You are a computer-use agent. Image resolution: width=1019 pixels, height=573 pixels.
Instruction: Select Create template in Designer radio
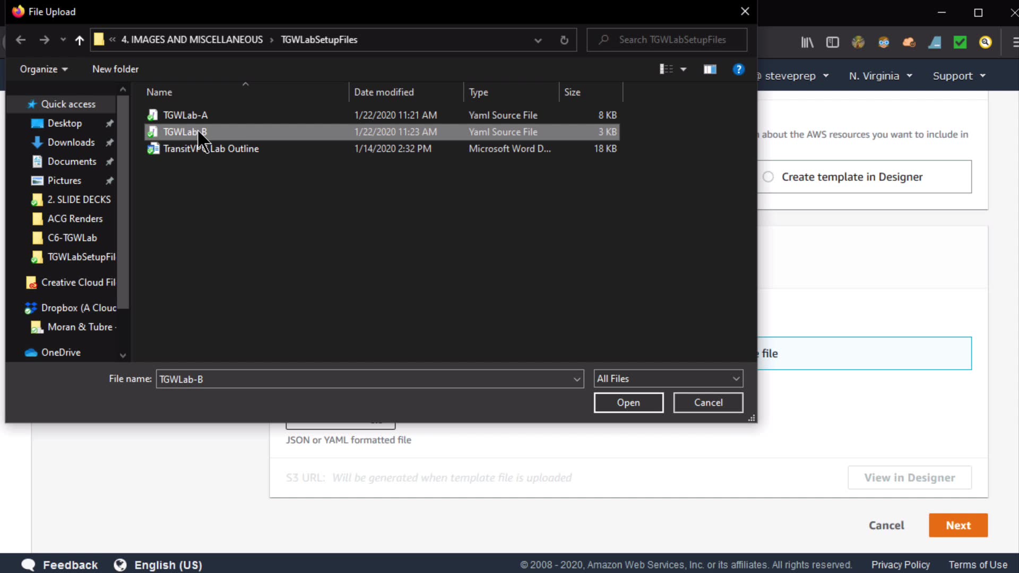[768, 177]
